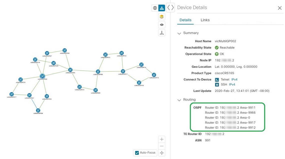The width and height of the screenshot is (285, 159).
Task: Click the fit-to-screen centering icon
Action: [161, 153]
